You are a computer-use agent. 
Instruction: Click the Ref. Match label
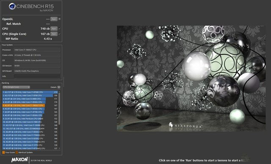(x=14, y=24)
